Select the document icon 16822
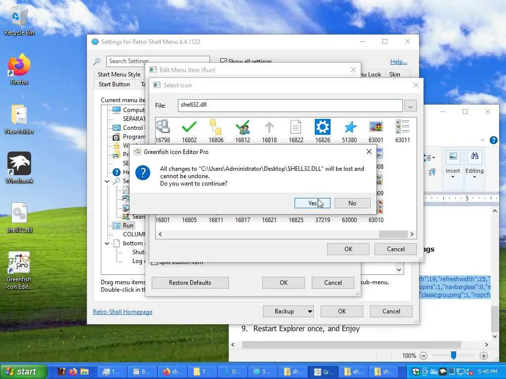 [296, 131]
